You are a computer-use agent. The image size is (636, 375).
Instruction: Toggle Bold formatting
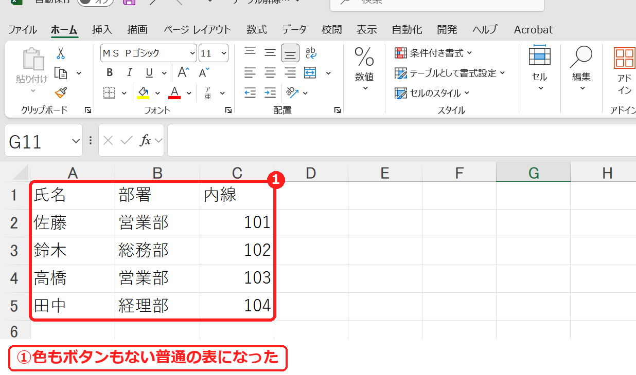(x=109, y=72)
